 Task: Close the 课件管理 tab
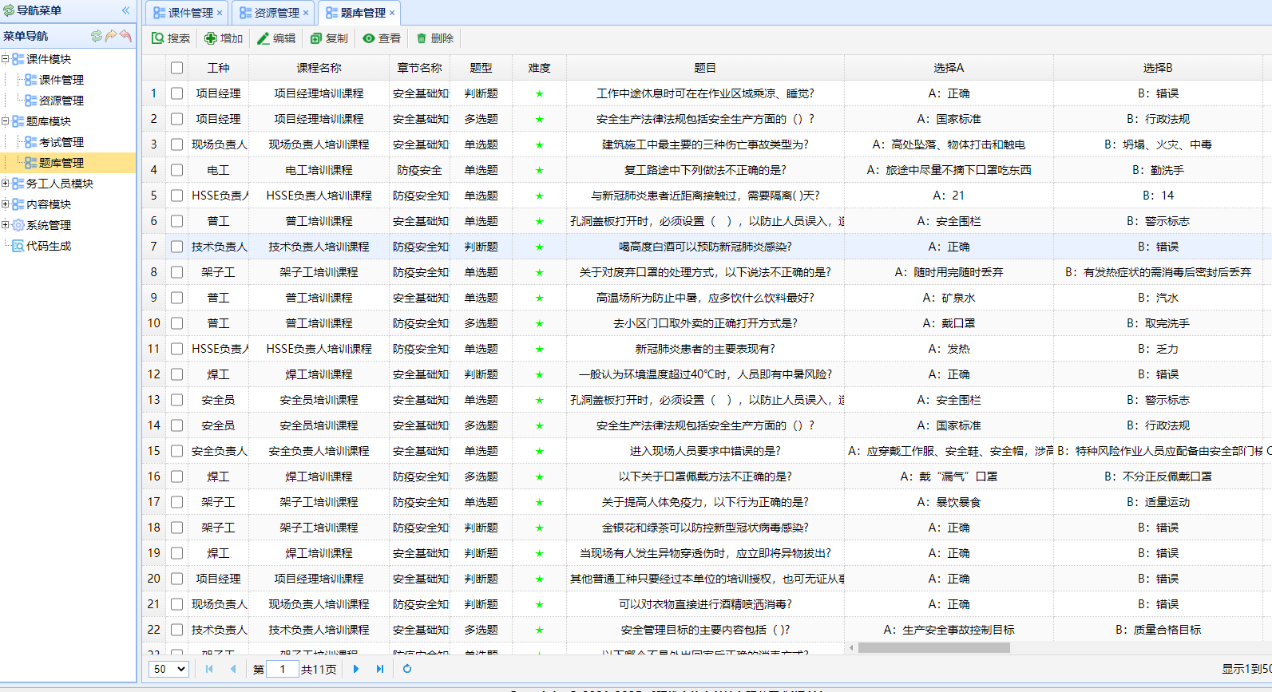[x=220, y=13]
